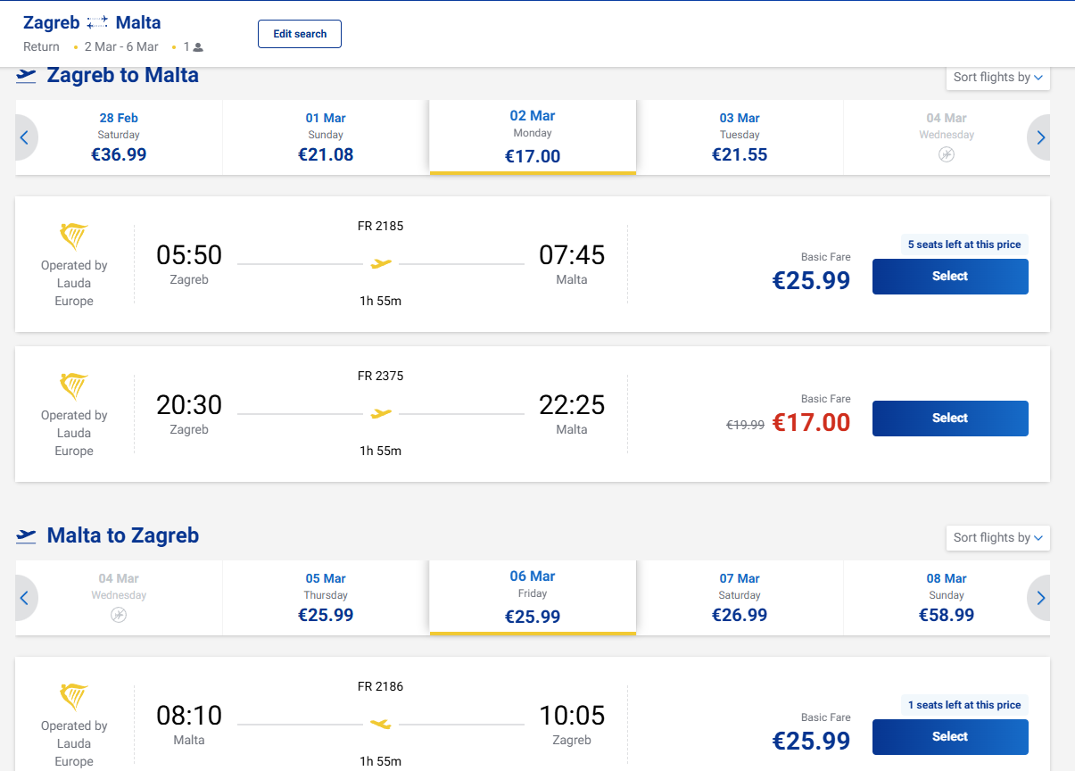Select the 05 Mar Thursday return date
Viewport: 1075px width, 771px height.
pos(326,598)
